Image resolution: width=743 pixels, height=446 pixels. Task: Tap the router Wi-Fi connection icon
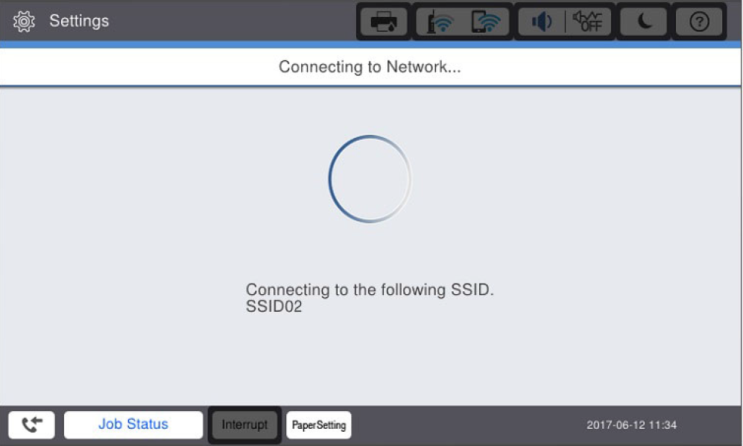click(x=439, y=22)
